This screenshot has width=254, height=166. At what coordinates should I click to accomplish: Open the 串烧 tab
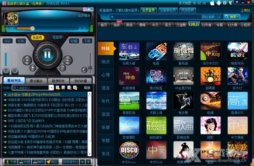coord(129,25)
